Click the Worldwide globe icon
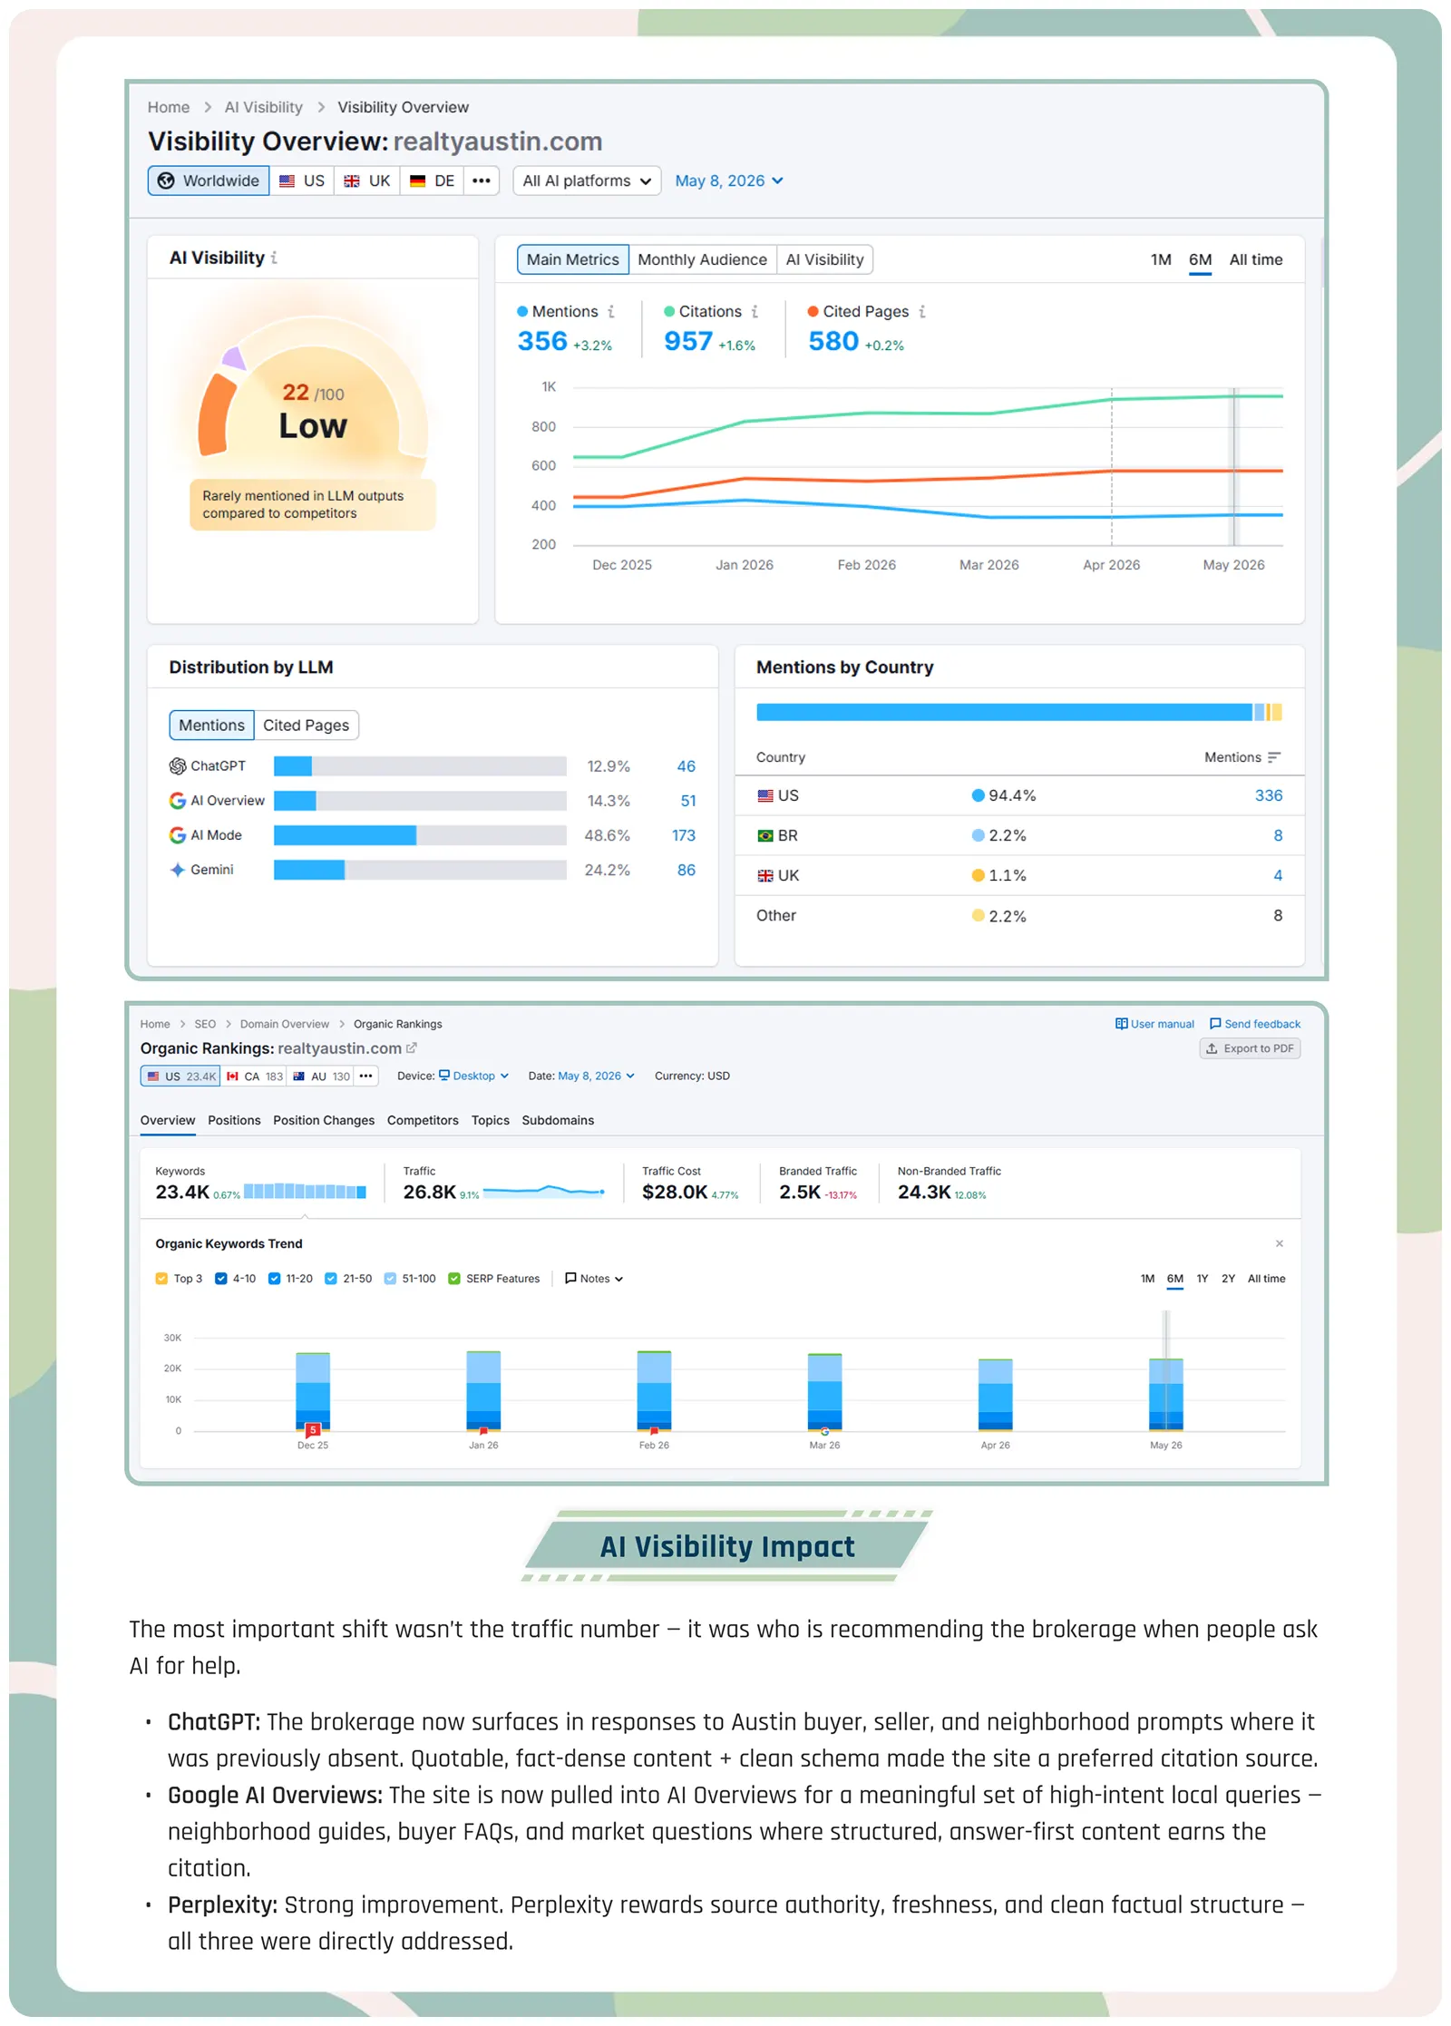 166,180
